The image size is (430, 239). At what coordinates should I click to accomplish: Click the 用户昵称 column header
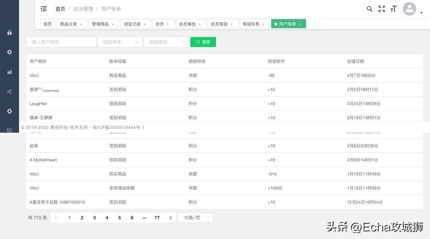(38, 61)
